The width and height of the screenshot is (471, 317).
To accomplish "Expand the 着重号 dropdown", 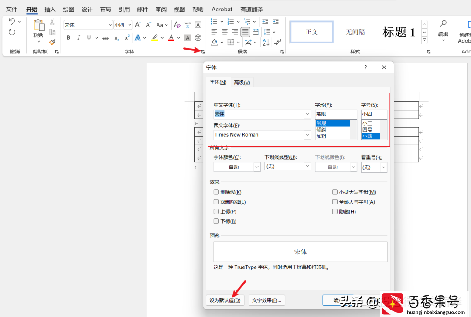I will pos(384,167).
